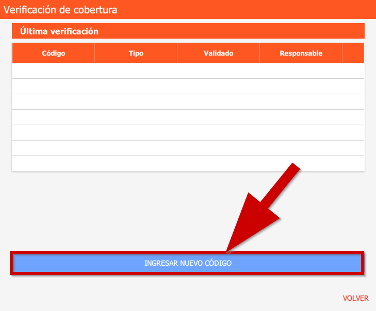Select last row cell under Validado
The height and width of the screenshot is (311, 376).
click(218, 164)
